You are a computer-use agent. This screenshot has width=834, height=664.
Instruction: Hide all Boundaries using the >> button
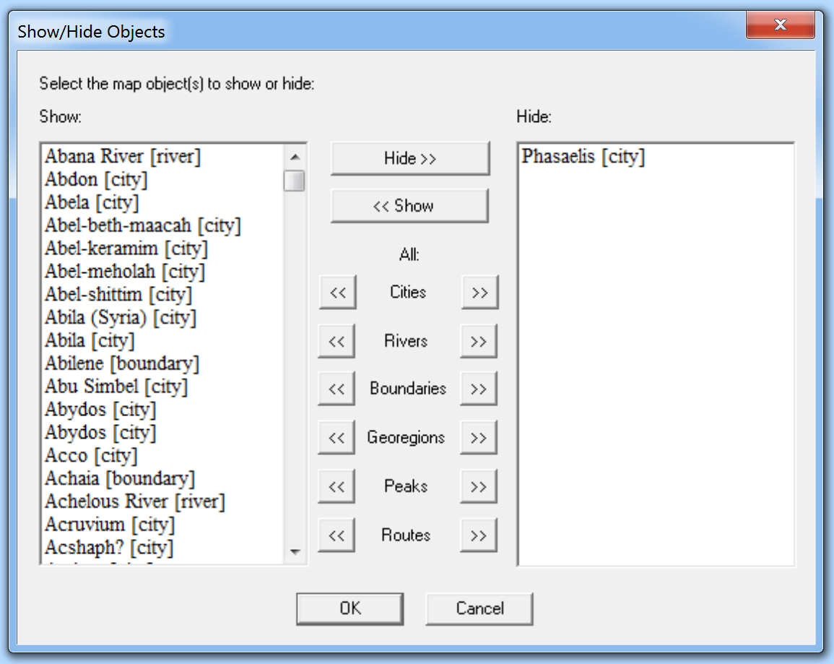(479, 389)
